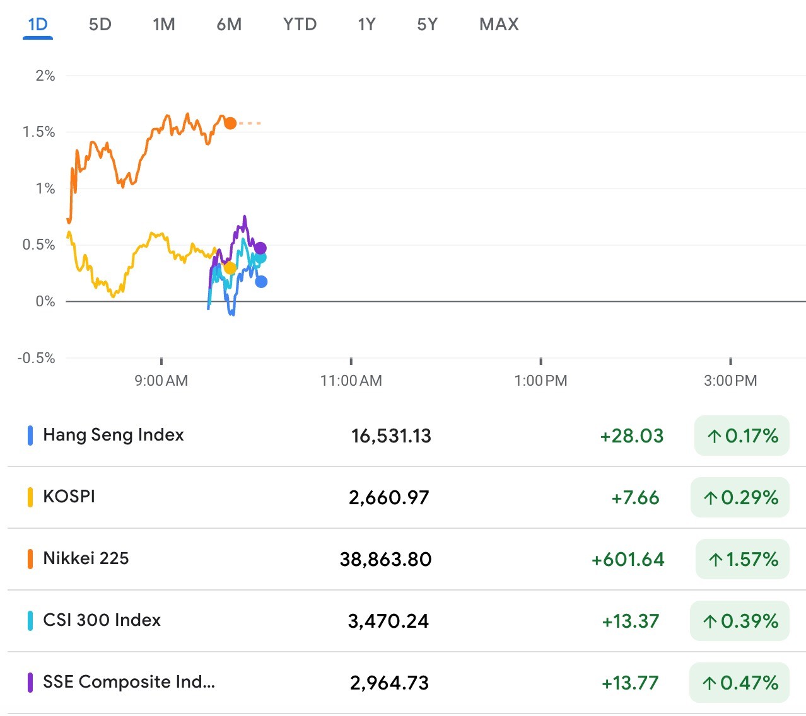Viewport: 806px width, 716px height.
Task: Click the up arrow in the 0.17% badge
Action: click(714, 436)
